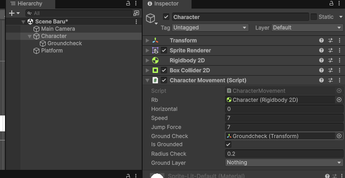Click the Horizontal value field
This screenshot has height=178, width=345.
(284, 109)
